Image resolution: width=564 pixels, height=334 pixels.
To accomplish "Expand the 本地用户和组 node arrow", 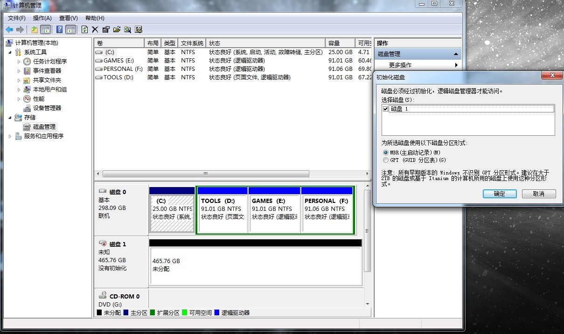I will [x=19, y=90].
